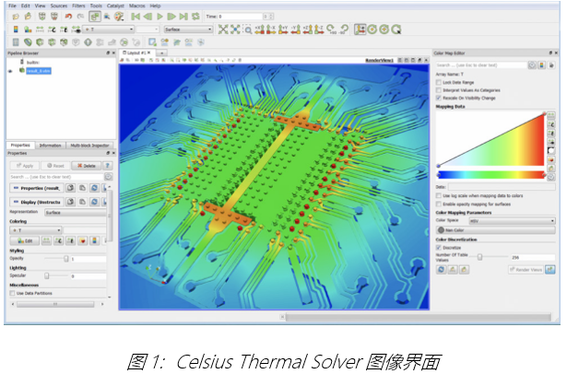Toggle visibility eye for result dataset
Image resolution: width=567 pixels, height=374 pixels.
pos(10,70)
